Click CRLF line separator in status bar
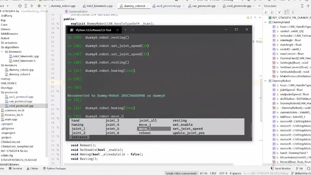The width and height of the screenshot is (311, 175). pos(213,173)
